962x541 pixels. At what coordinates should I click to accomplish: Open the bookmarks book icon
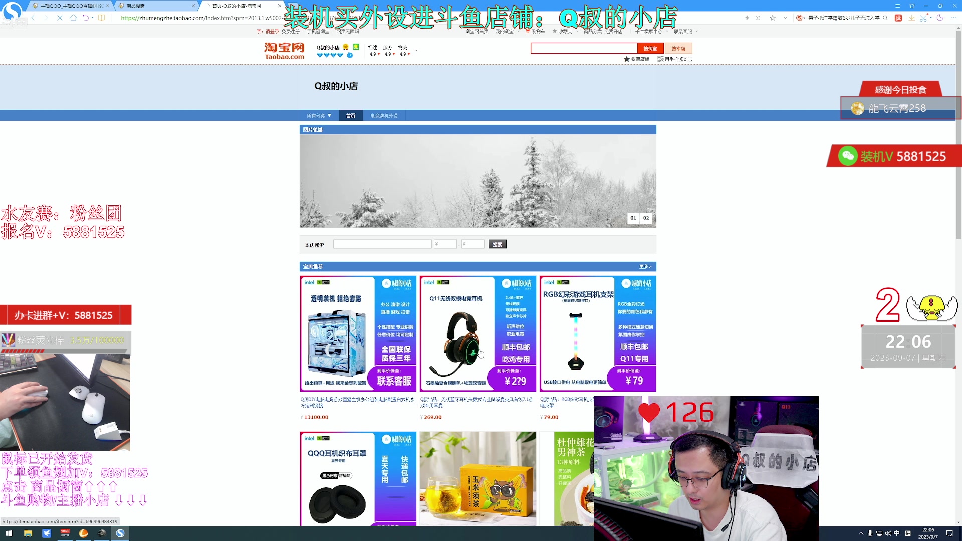[x=102, y=18]
